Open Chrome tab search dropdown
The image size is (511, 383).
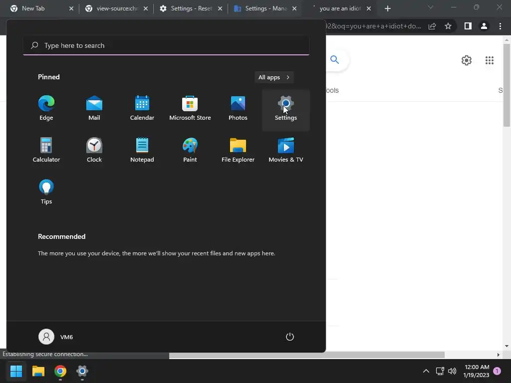click(x=431, y=7)
